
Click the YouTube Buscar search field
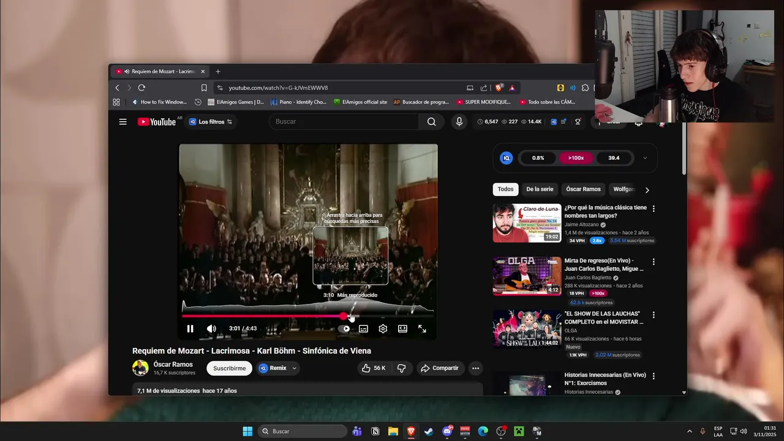pos(344,122)
